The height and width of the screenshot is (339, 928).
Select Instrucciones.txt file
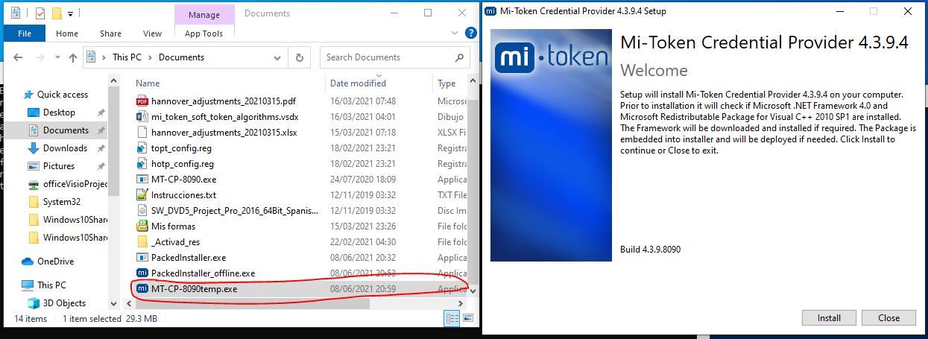(183, 195)
